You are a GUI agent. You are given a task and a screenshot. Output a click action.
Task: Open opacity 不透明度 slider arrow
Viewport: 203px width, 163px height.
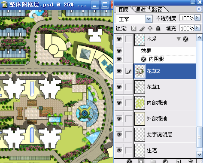click(197, 18)
